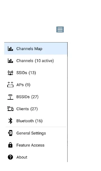The height and width of the screenshot is (171, 101).
Task: Open Feature Access text label
Action: click(x=30, y=145)
